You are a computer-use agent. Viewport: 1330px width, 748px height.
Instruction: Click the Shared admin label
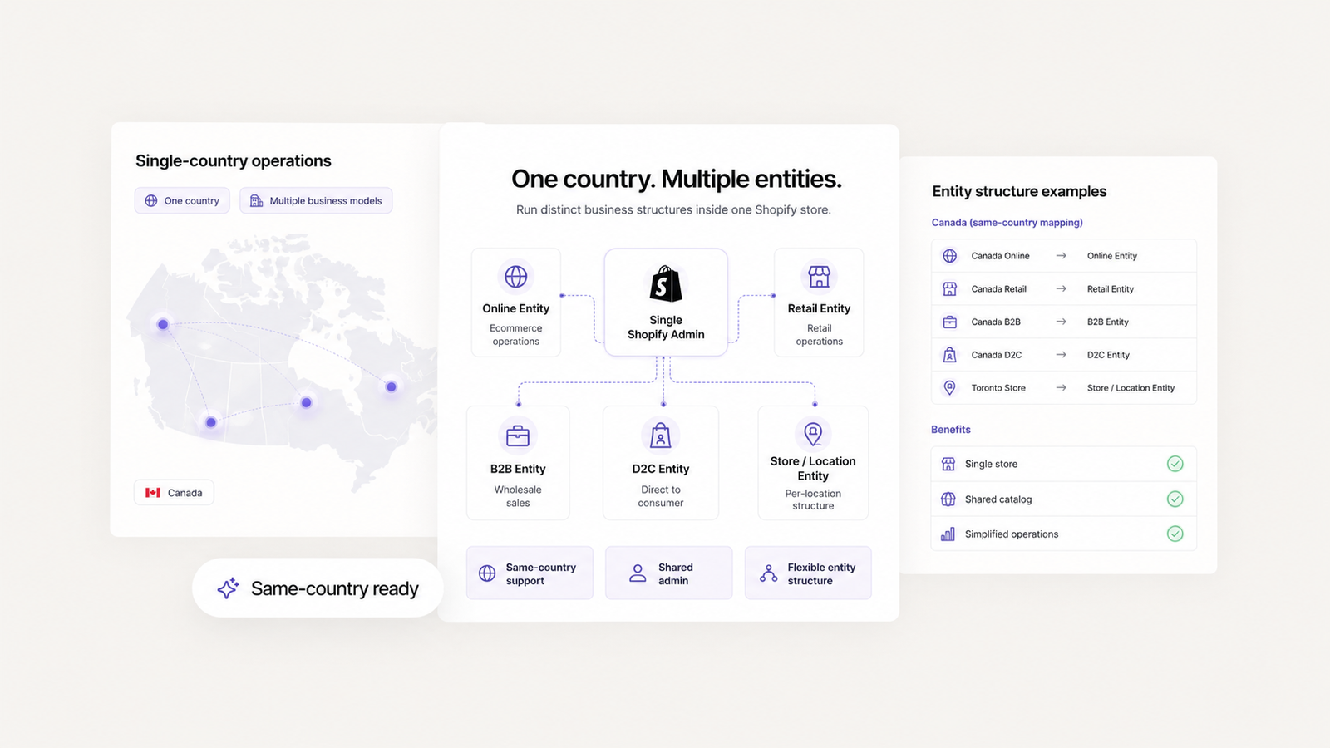[675, 574]
